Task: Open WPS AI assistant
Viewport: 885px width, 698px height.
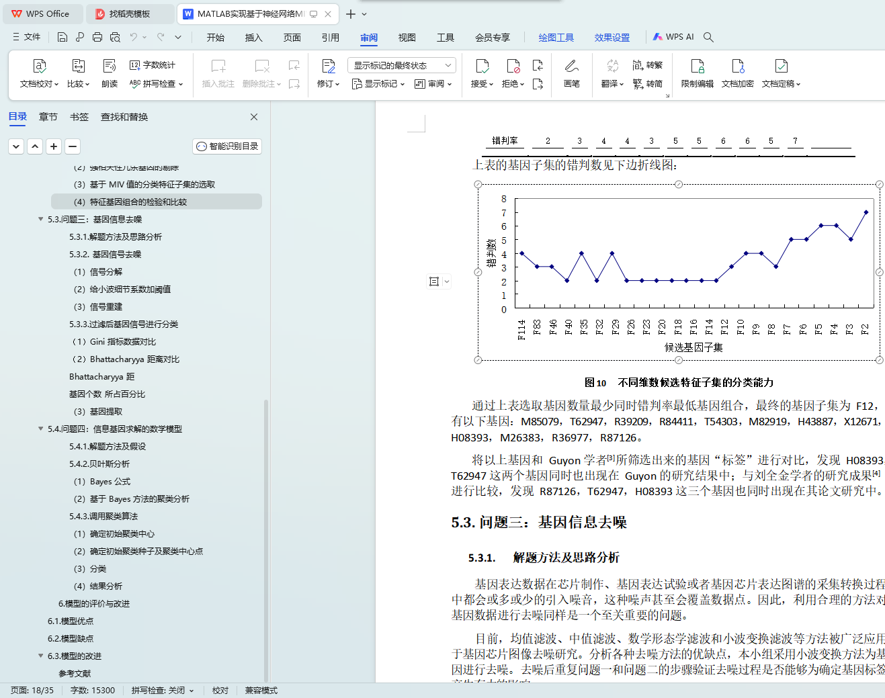Action: pos(673,37)
